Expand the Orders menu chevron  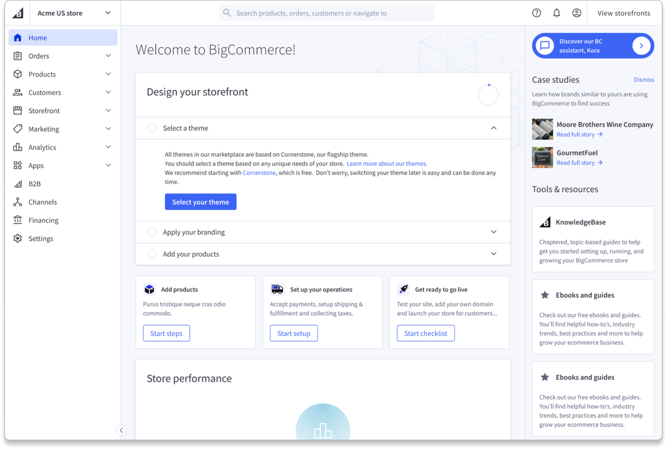point(108,56)
